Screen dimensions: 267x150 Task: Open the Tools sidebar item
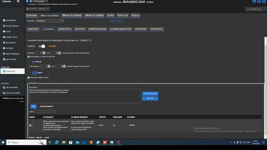7,32
